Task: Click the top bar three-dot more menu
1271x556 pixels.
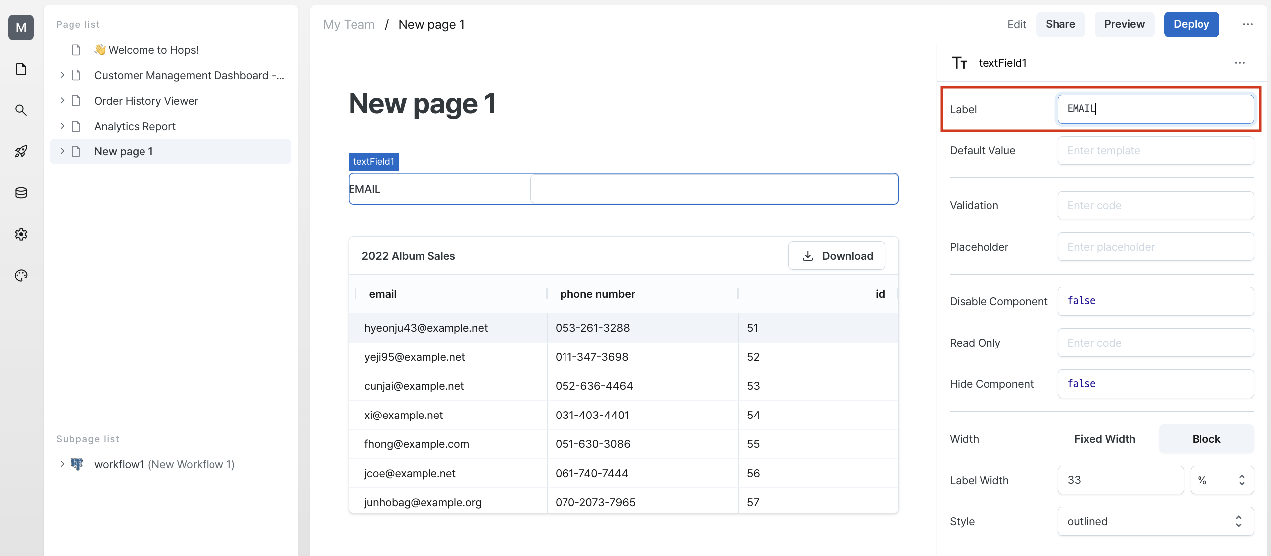Action: point(1248,24)
